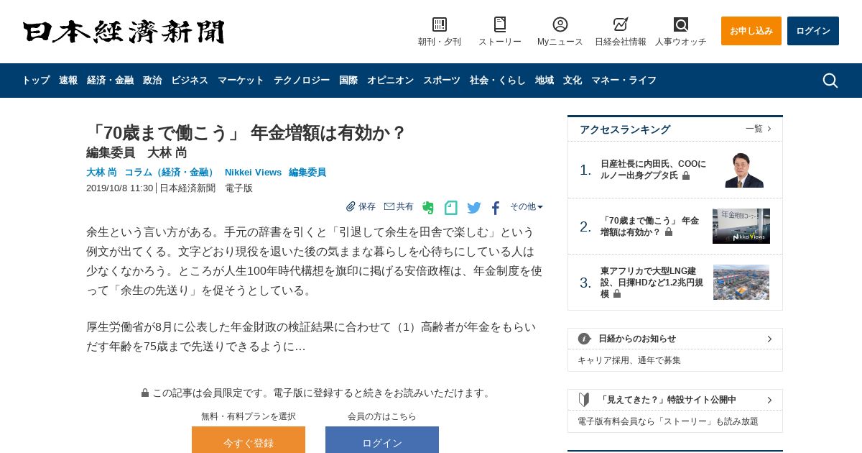Click the blue ログイン button below article
The width and height of the screenshot is (862, 453).
(382, 439)
